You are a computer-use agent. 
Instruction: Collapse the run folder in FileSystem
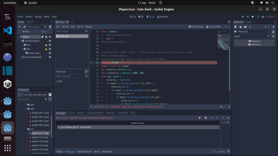coord(26,129)
